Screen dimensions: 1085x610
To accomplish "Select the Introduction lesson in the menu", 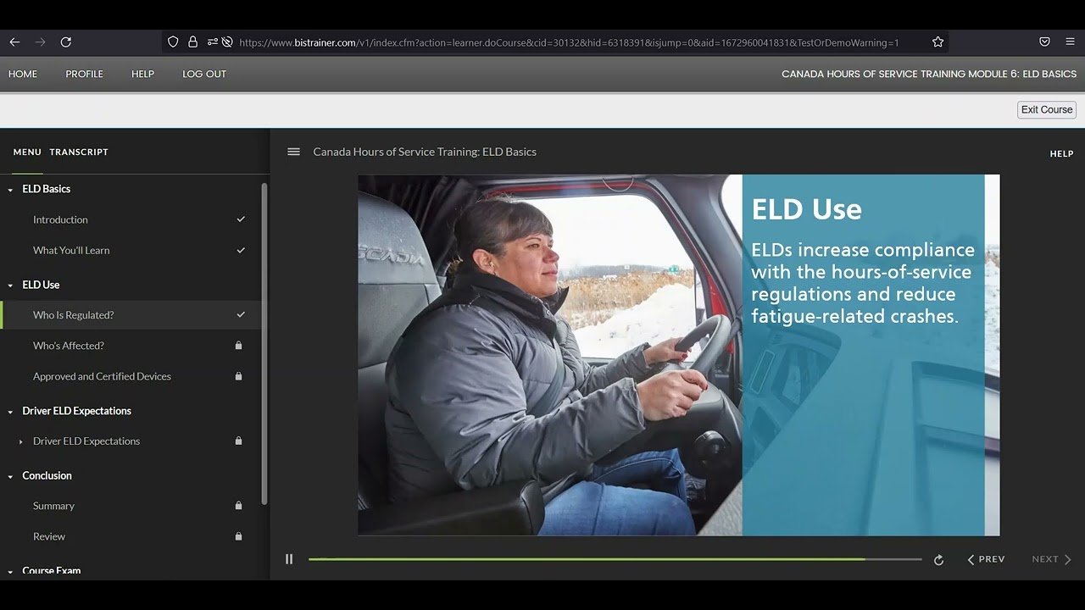I will (60, 219).
